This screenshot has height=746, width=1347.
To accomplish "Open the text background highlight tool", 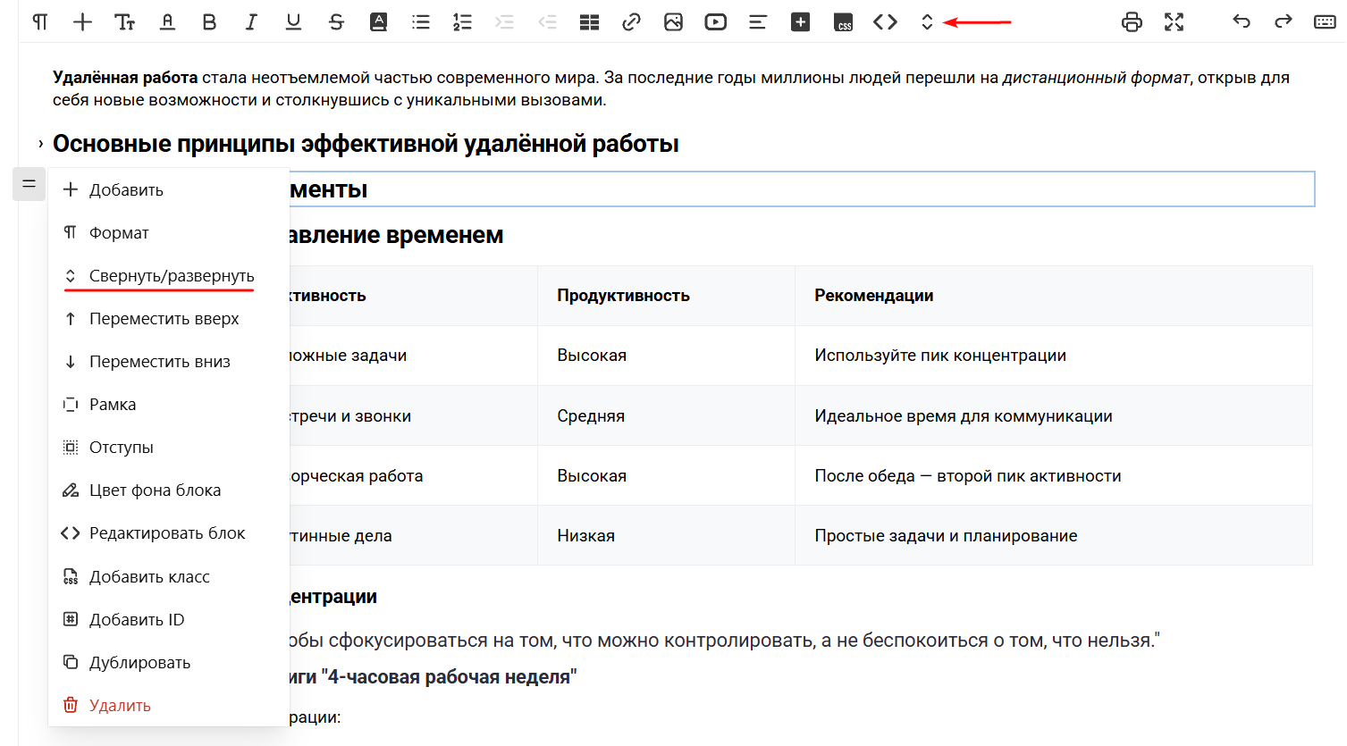I will pyautogui.click(x=378, y=22).
